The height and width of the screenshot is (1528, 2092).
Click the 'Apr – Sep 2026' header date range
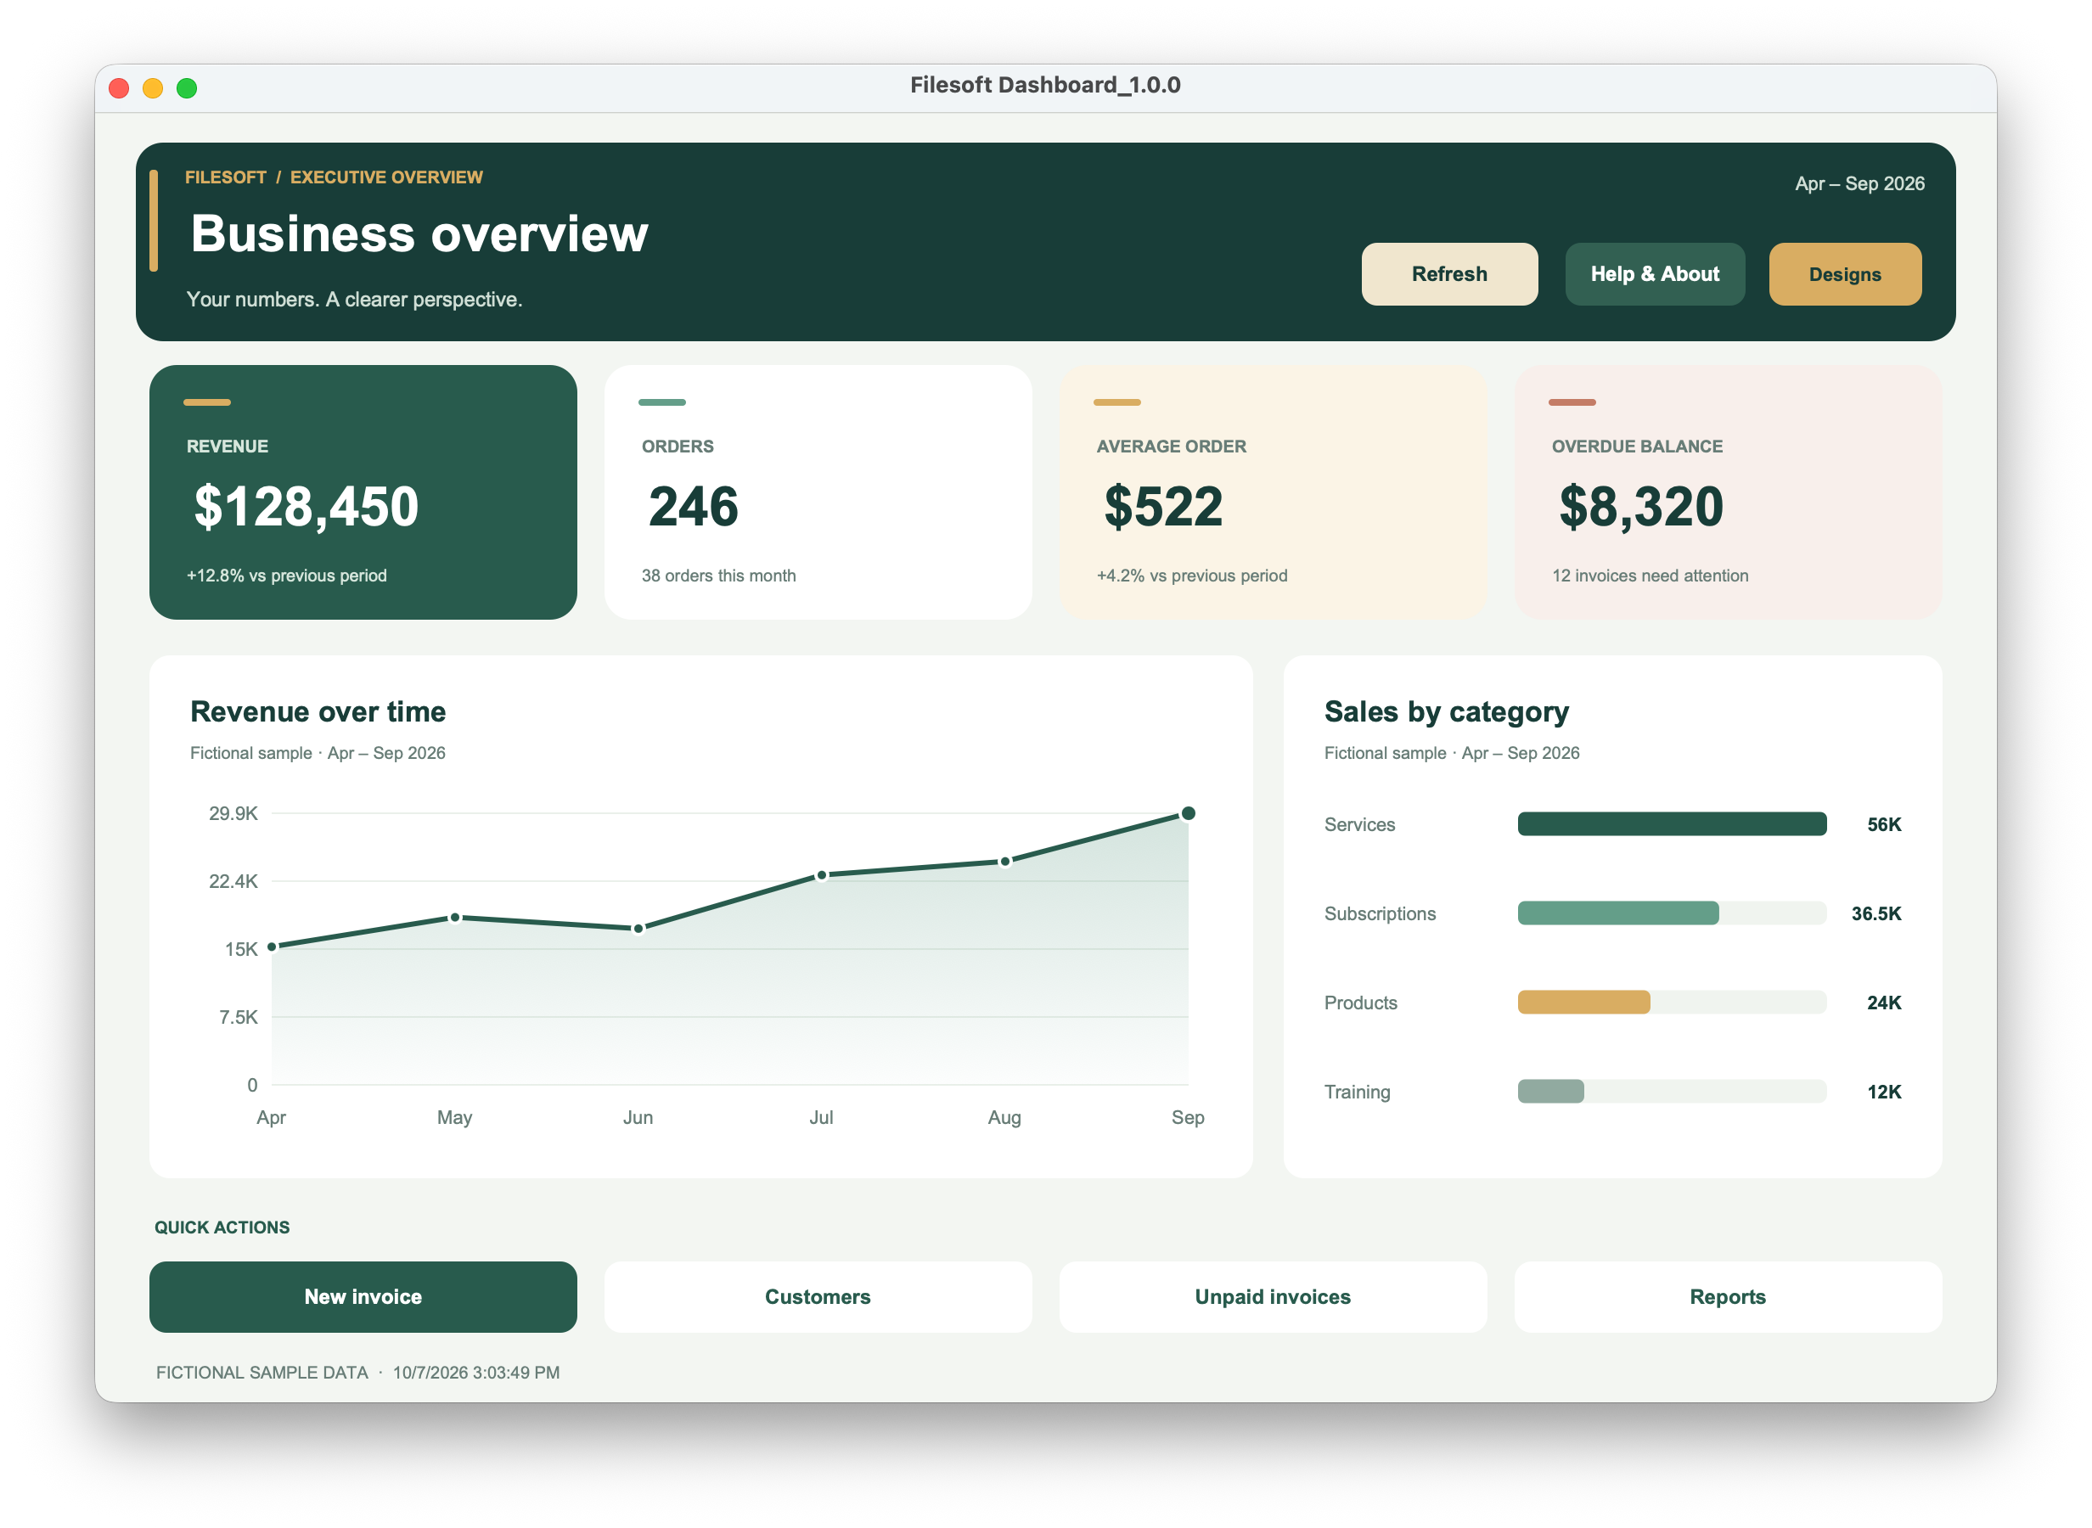point(1860,183)
